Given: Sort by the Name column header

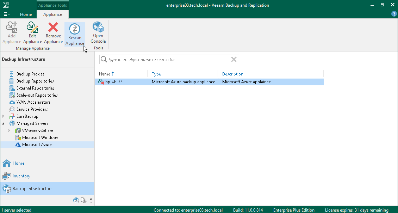Looking at the screenshot, I should coord(105,74).
